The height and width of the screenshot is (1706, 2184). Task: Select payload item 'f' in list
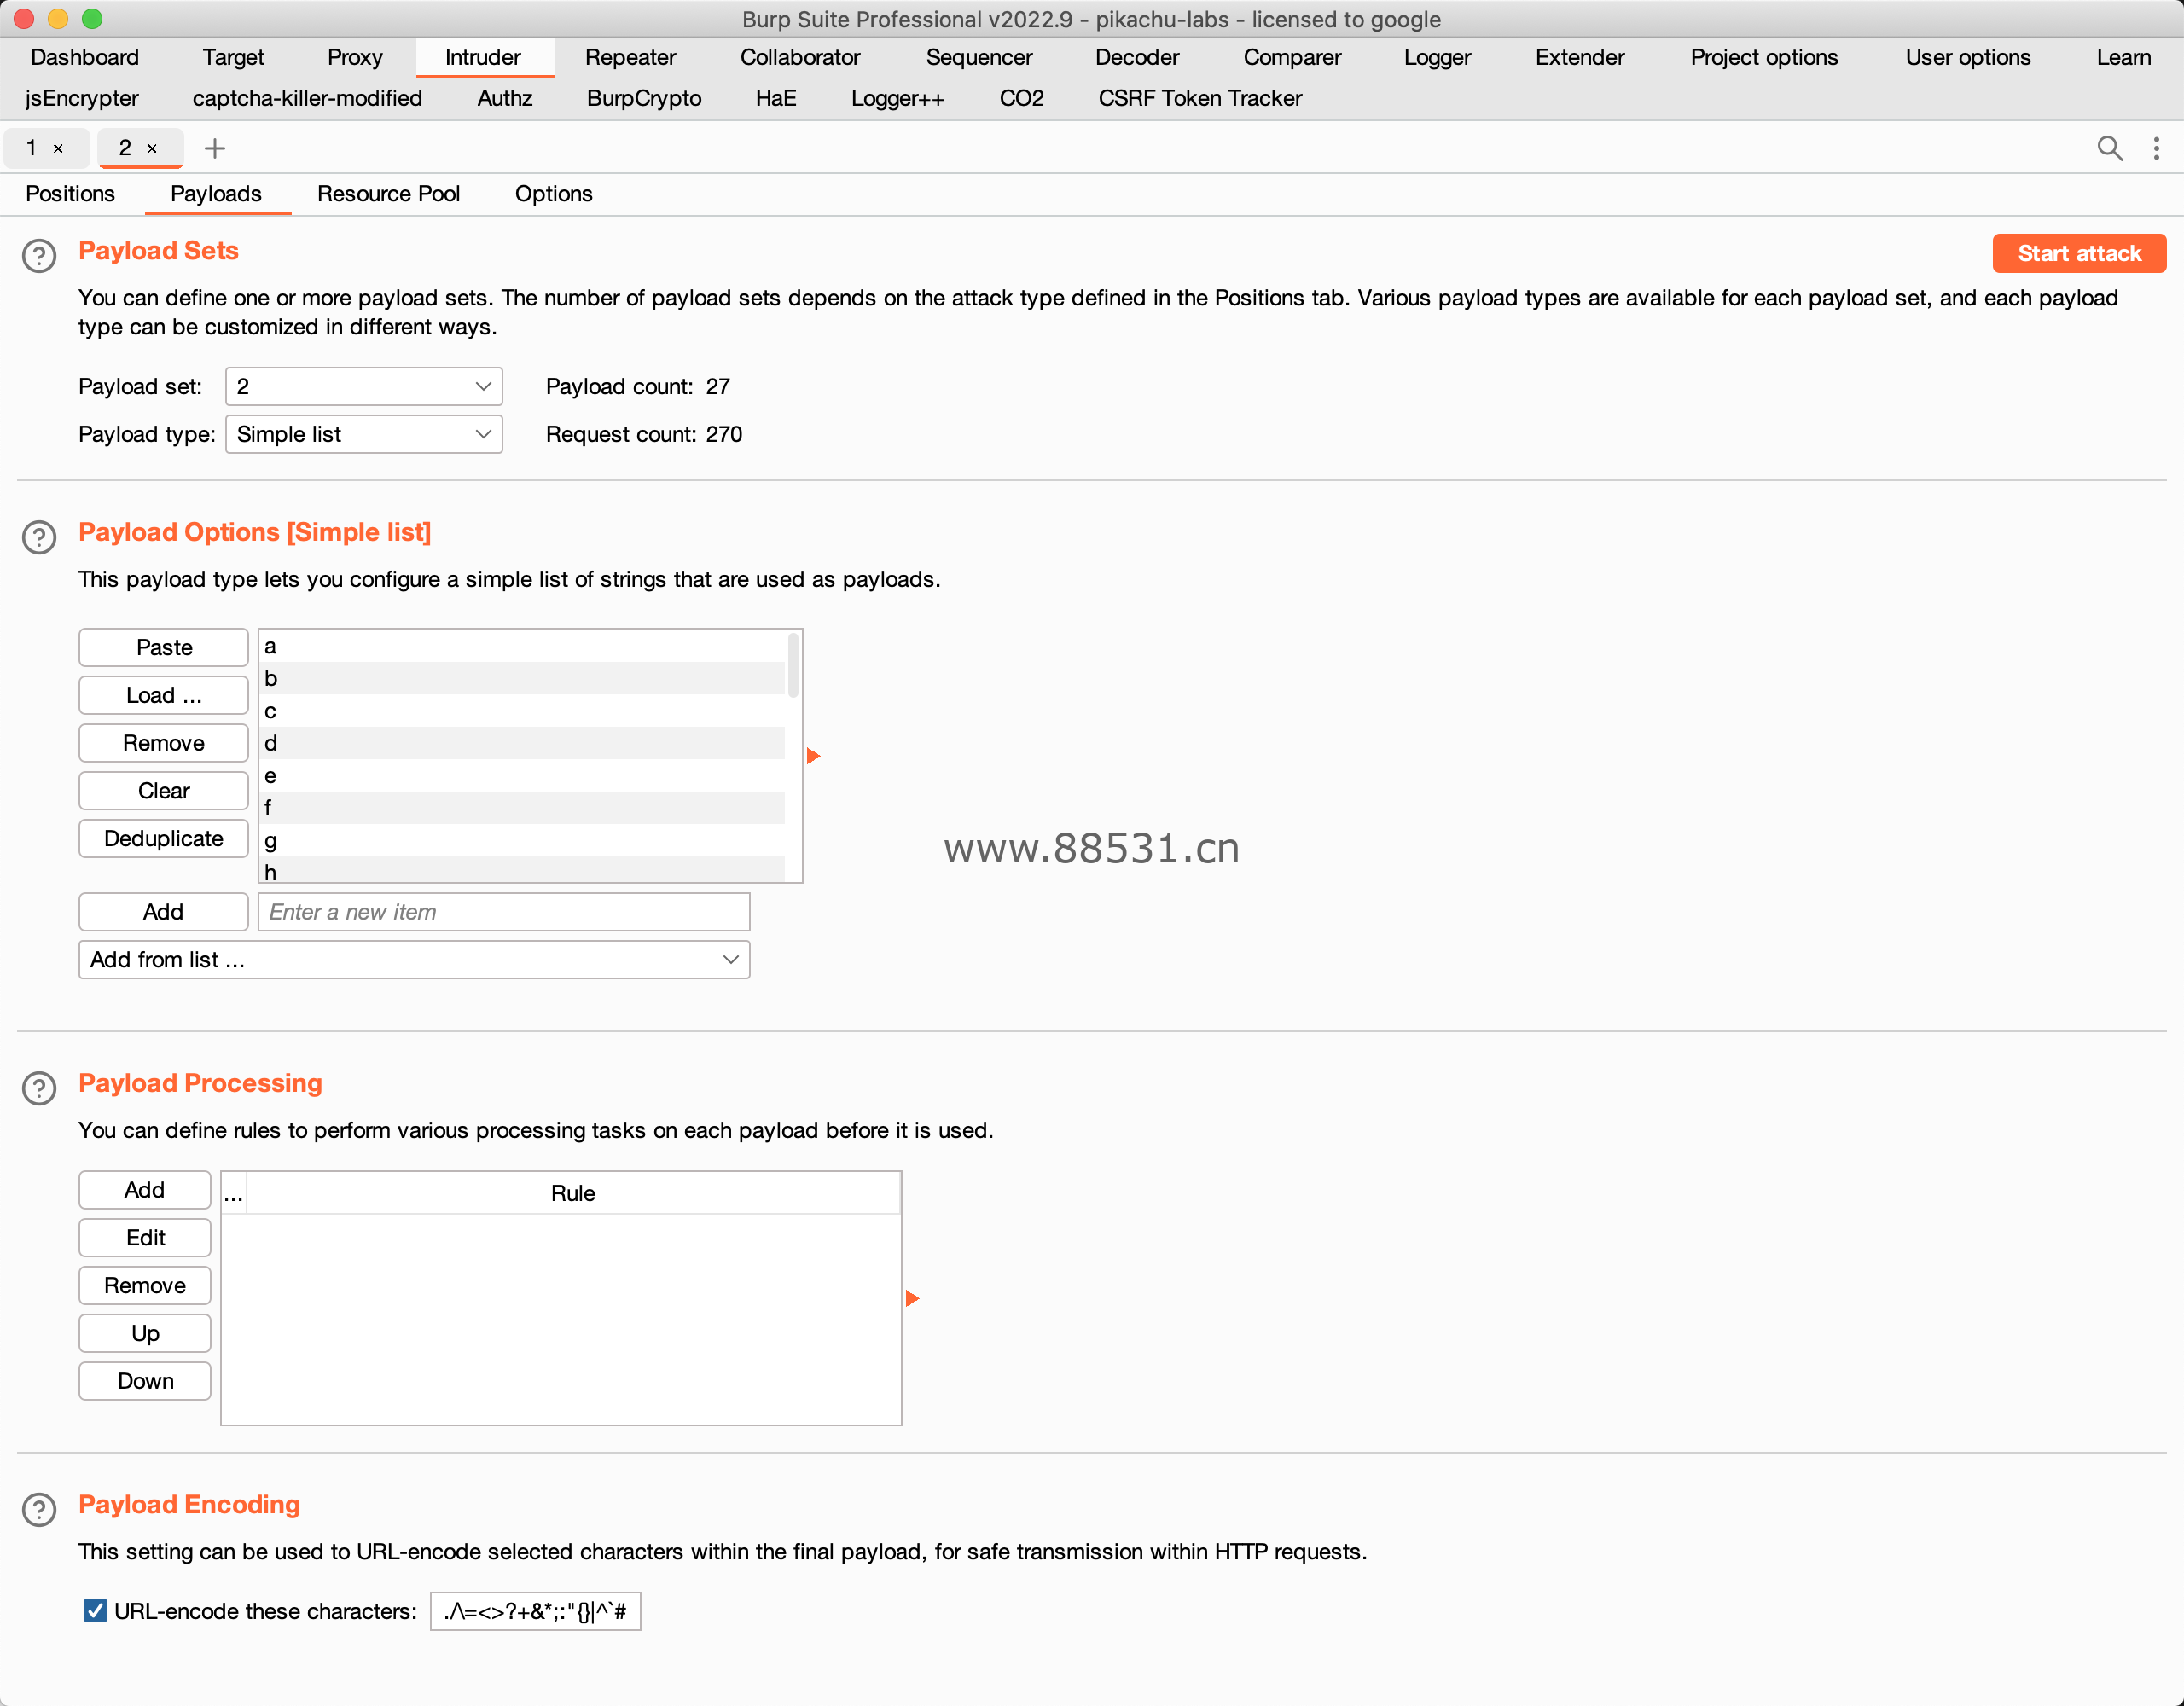point(522,807)
